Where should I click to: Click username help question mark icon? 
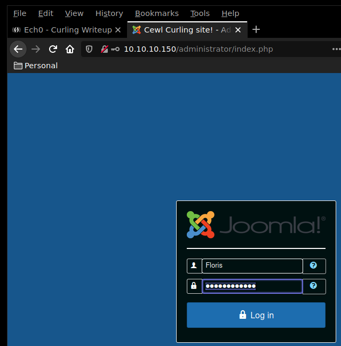pos(313,265)
